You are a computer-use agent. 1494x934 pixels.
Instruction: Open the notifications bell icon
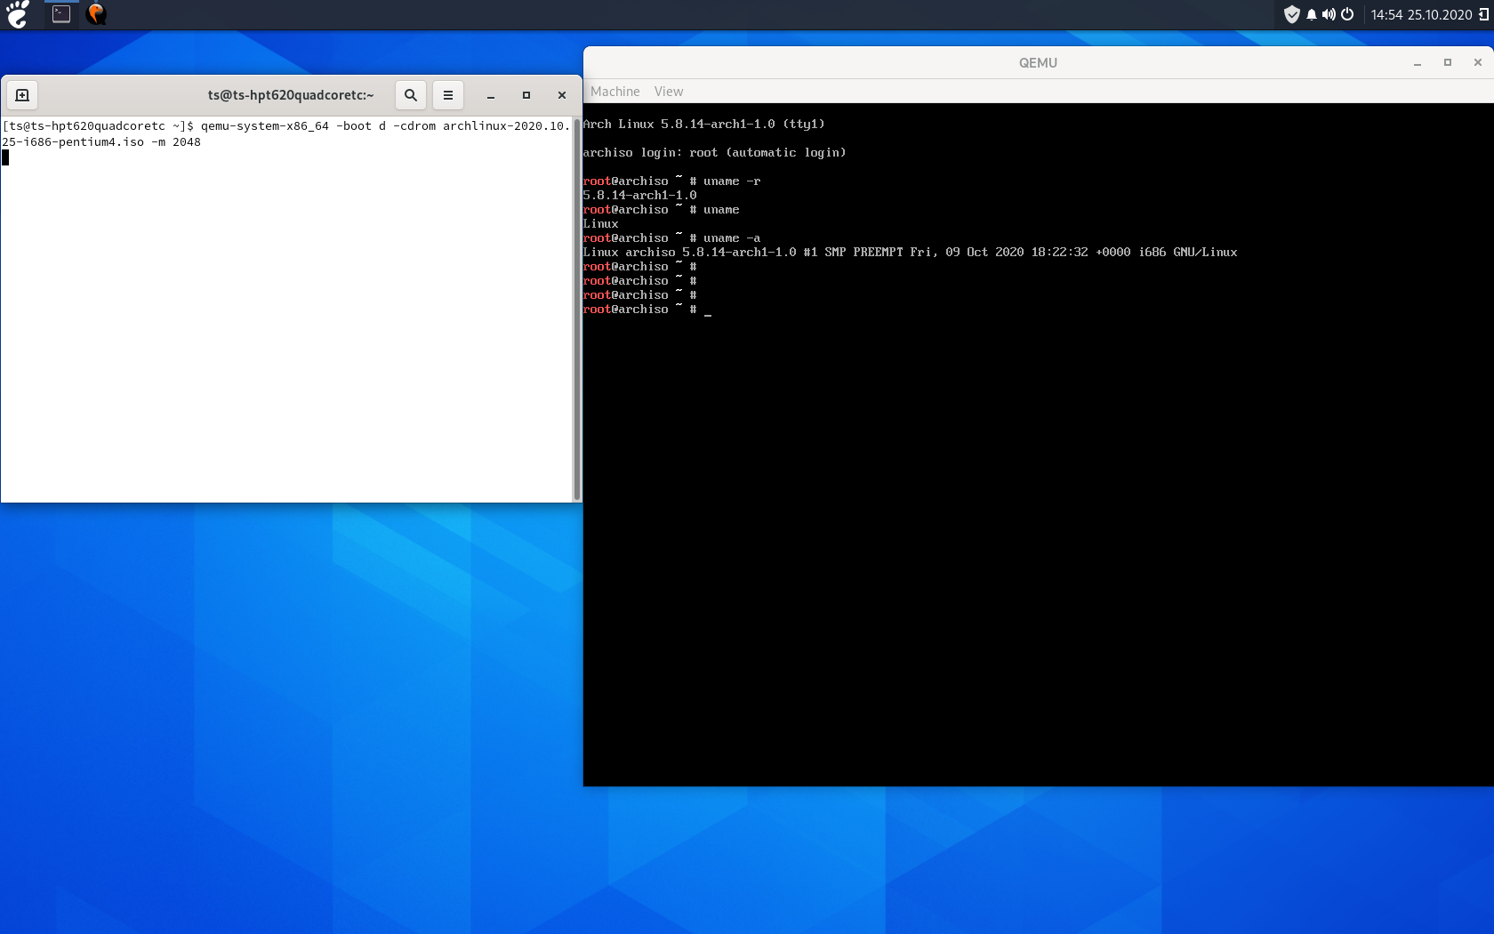(x=1311, y=14)
